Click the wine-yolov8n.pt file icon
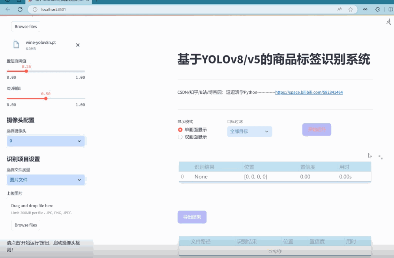Image resolution: width=394 pixels, height=258 pixels. click(16, 45)
